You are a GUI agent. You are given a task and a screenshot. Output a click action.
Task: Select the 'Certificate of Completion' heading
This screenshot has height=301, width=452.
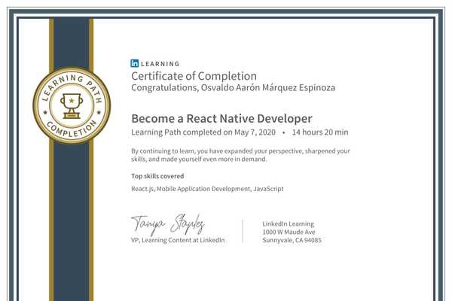194,76
